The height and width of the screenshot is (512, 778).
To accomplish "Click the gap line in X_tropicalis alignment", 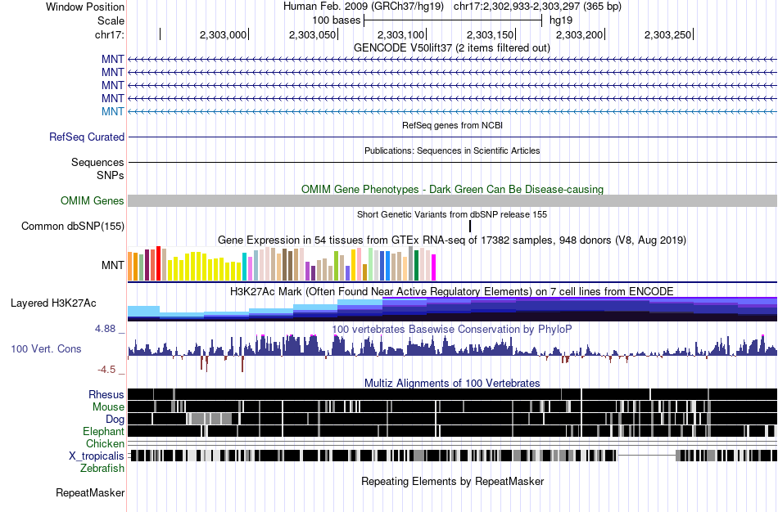I will click(646, 456).
